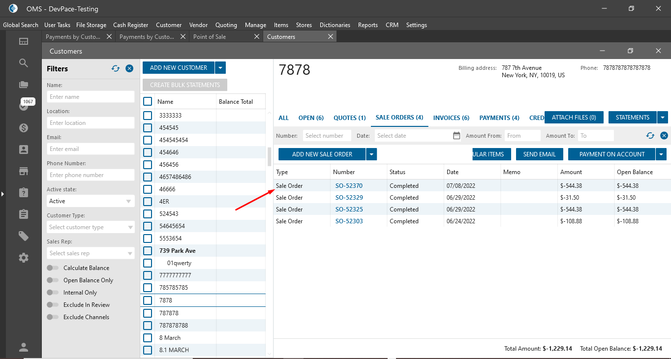Open the customer contact card sidebar icon
Viewport: 671px width, 359px height.
24,150
